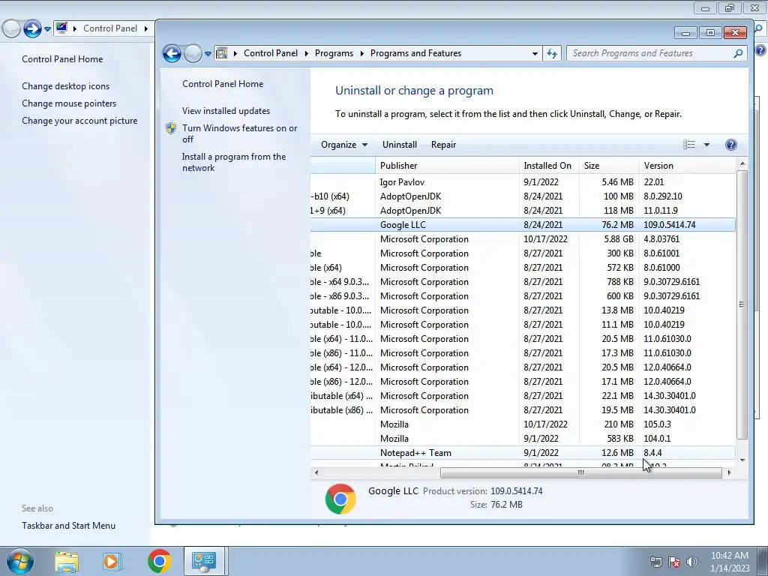This screenshot has height=576, width=768.
Task: Click the horizontal scrollbar thumb
Action: tap(581, 472)
